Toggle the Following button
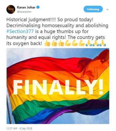116x131 pixels. click(93, 9)
